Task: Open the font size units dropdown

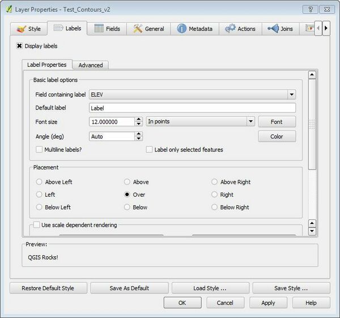Action: [x=250, y=121]
